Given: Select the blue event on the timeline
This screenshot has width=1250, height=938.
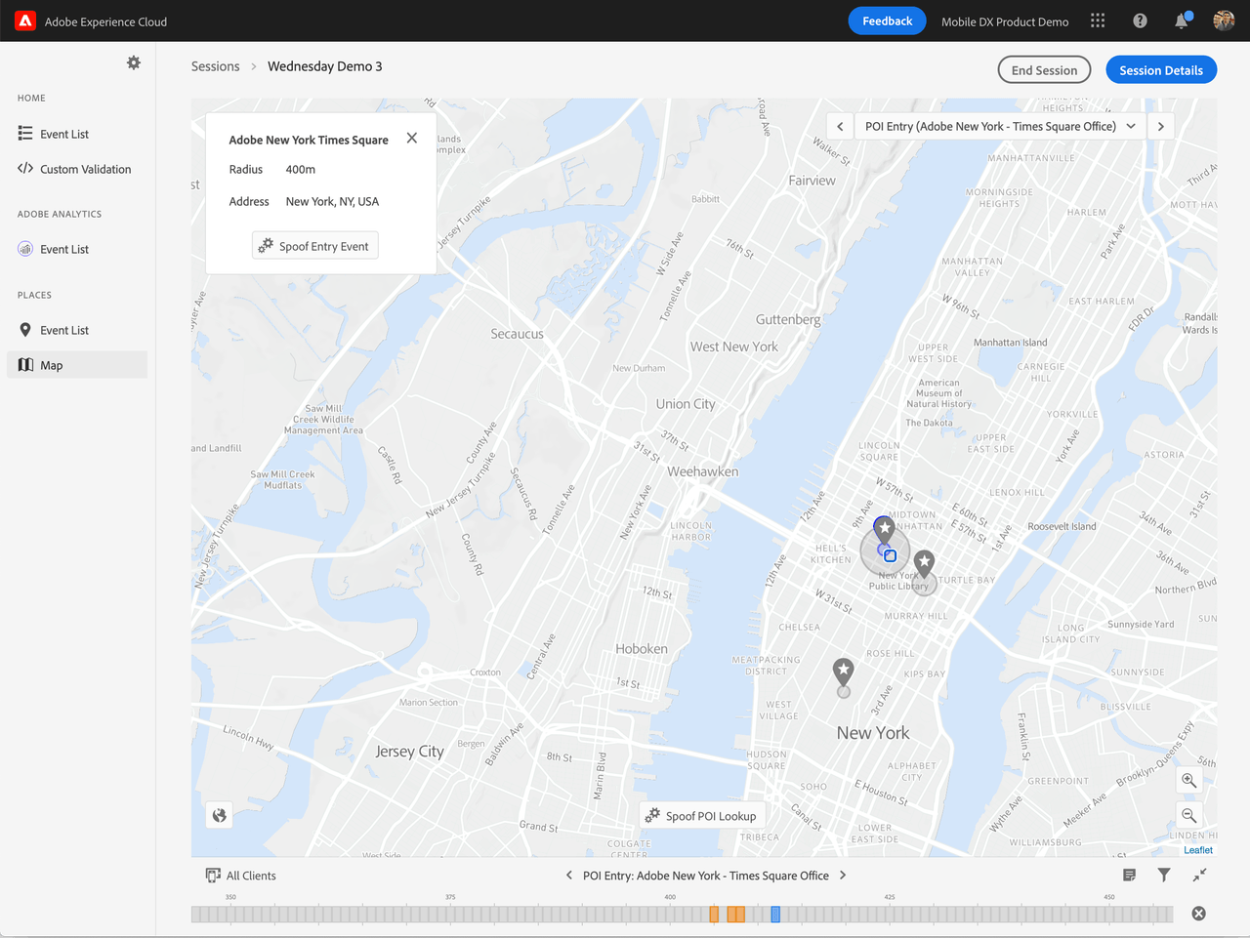Looking at the screenshot, I should [775, 915].
